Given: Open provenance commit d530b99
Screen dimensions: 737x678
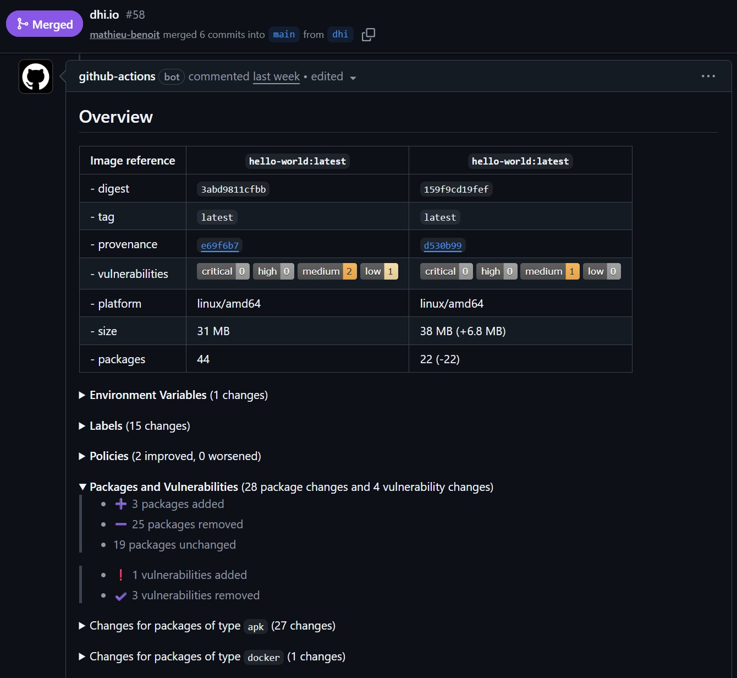Looking at the screenshot, I should [x=443, y=245].
